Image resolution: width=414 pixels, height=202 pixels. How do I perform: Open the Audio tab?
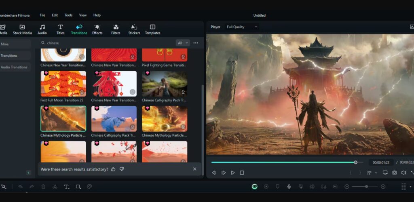point(42,30)
